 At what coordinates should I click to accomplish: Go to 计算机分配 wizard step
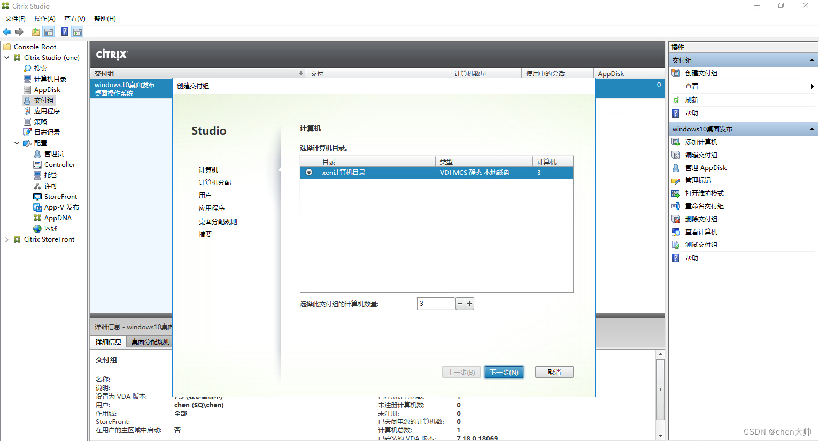(x=215, y=183)
